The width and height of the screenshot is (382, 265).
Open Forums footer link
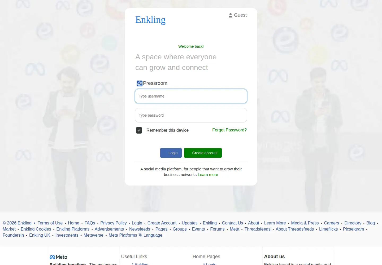[217, 229]
